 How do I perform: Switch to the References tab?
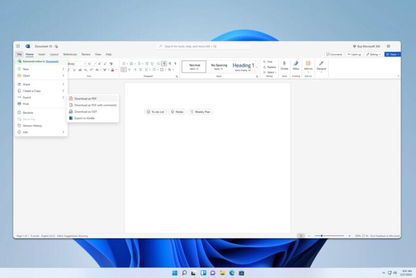[x=70, y=54]
